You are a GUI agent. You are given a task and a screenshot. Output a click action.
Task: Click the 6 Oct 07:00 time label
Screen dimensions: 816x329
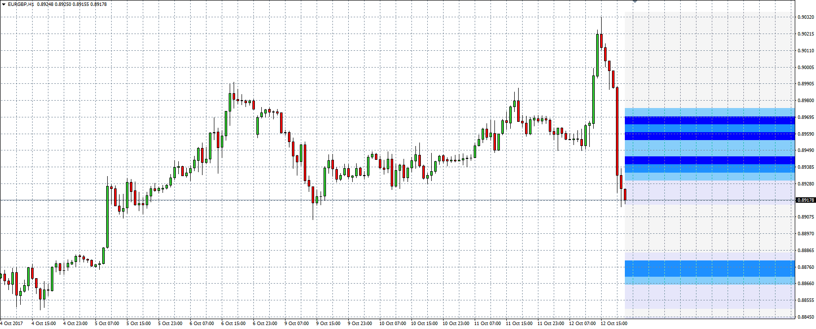[202, 324]
